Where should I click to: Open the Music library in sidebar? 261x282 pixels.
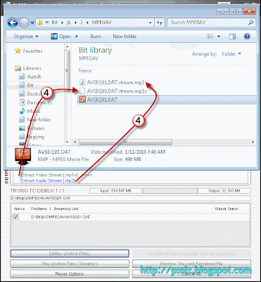[34, 111]
